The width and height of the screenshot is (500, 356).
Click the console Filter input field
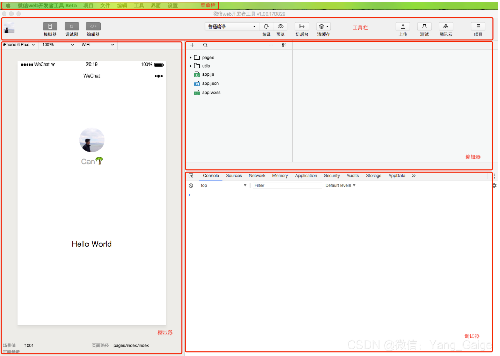287,185
